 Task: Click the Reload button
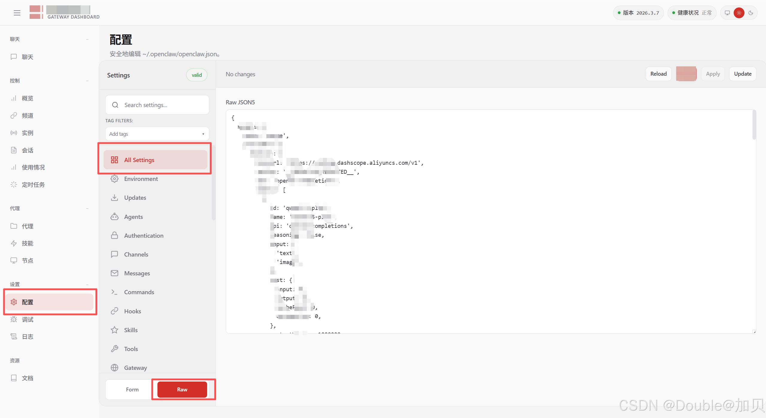point(658,74)
